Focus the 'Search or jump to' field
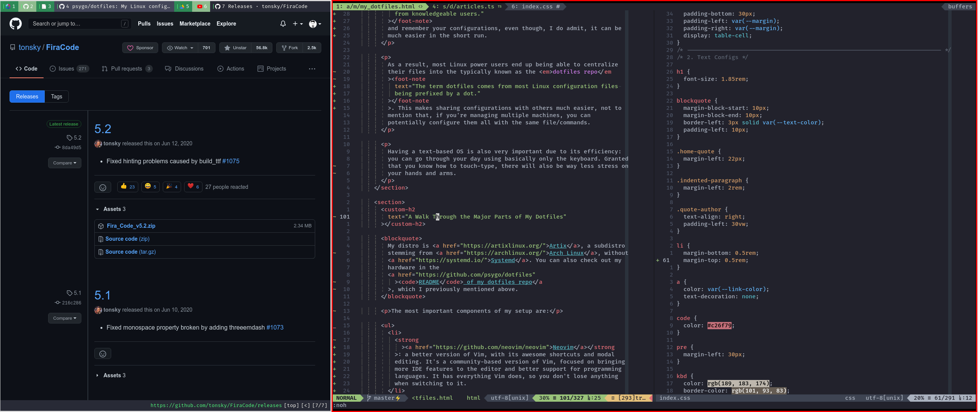 [x=80, y=24]
